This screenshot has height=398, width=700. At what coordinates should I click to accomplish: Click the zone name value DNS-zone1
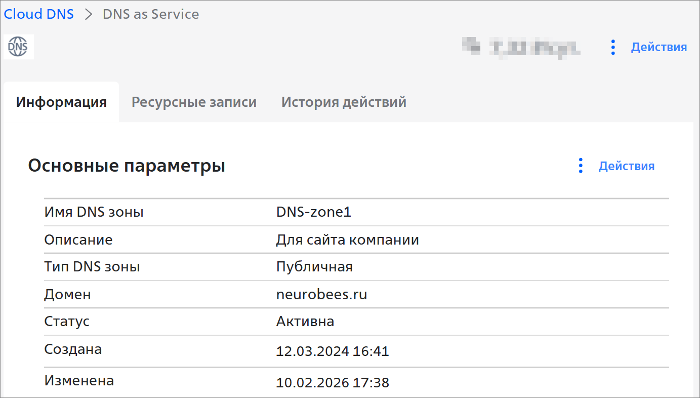(x=313, y=212)
